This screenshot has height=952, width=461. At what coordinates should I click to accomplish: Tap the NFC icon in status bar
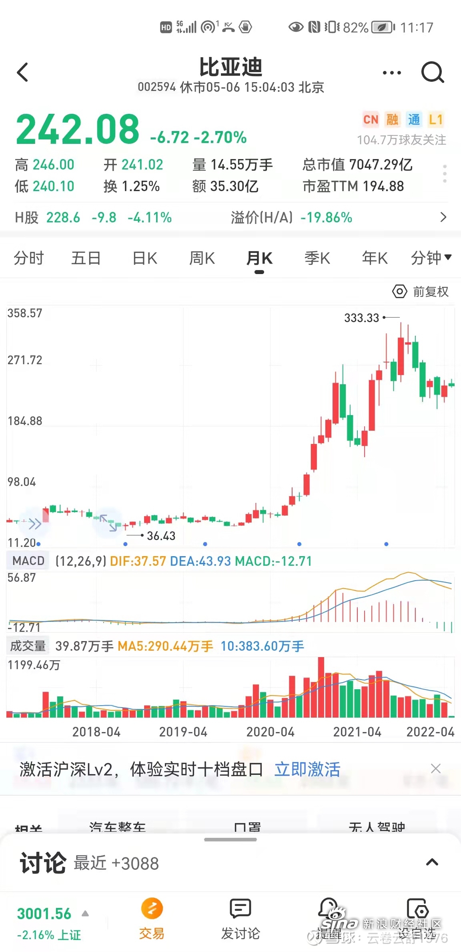click(x=315, y=27)
